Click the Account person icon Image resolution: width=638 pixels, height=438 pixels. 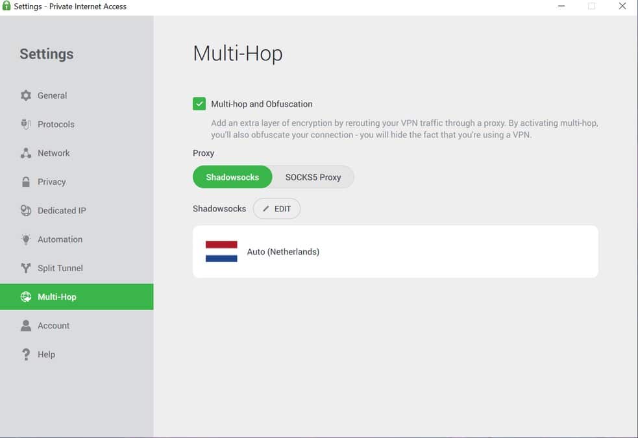[x=25, y=325]
